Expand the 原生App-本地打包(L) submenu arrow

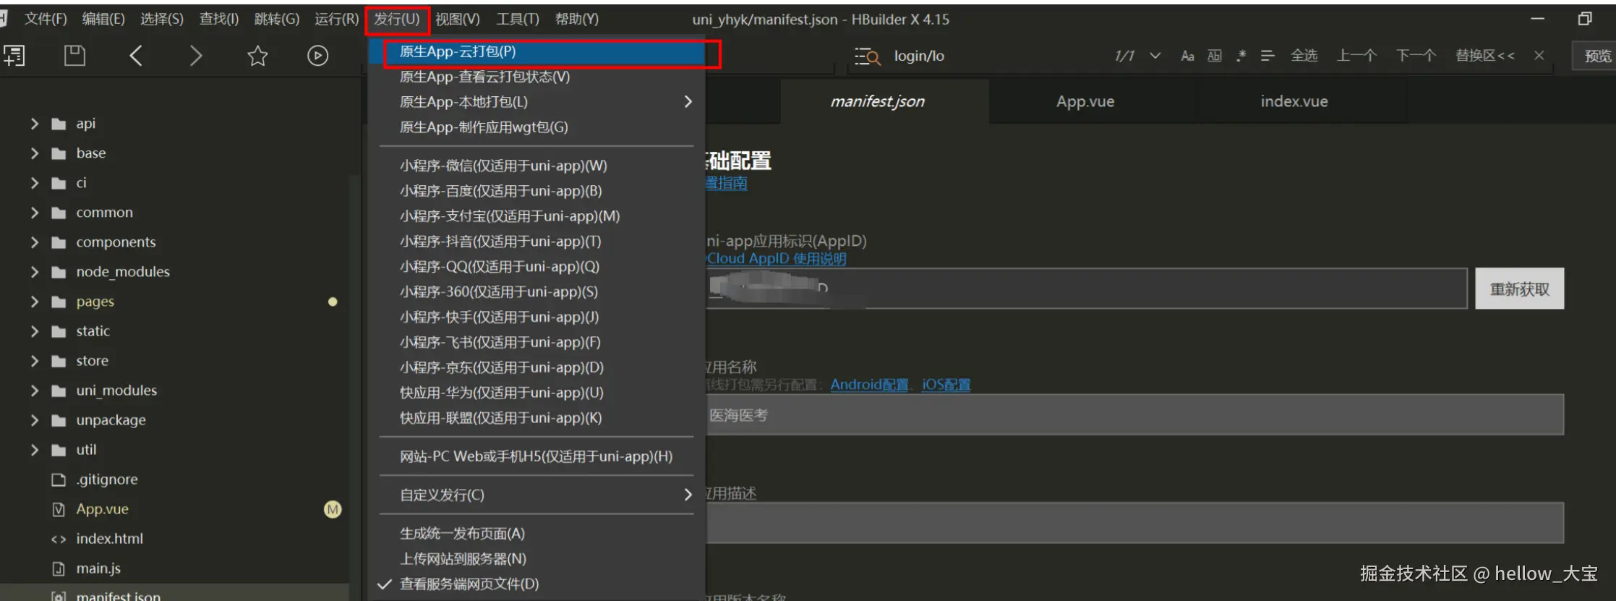[688, 102]
